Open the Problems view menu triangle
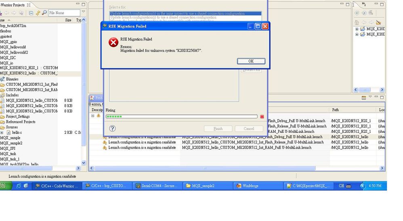The height and width of the screenshot is (221, 403). (370, 97)
